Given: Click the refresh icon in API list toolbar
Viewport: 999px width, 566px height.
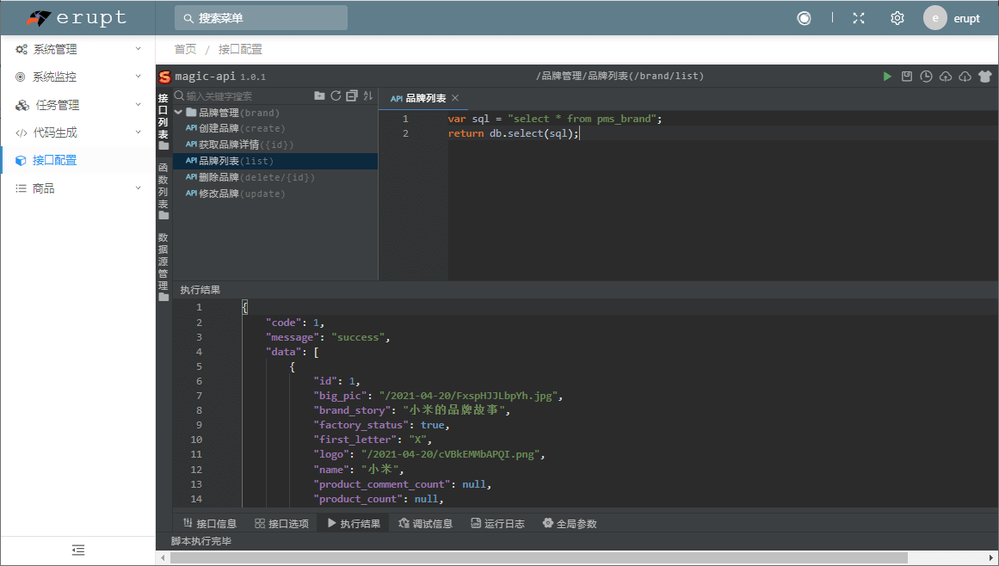Looking at the screenshot, I should pos(336,96).
